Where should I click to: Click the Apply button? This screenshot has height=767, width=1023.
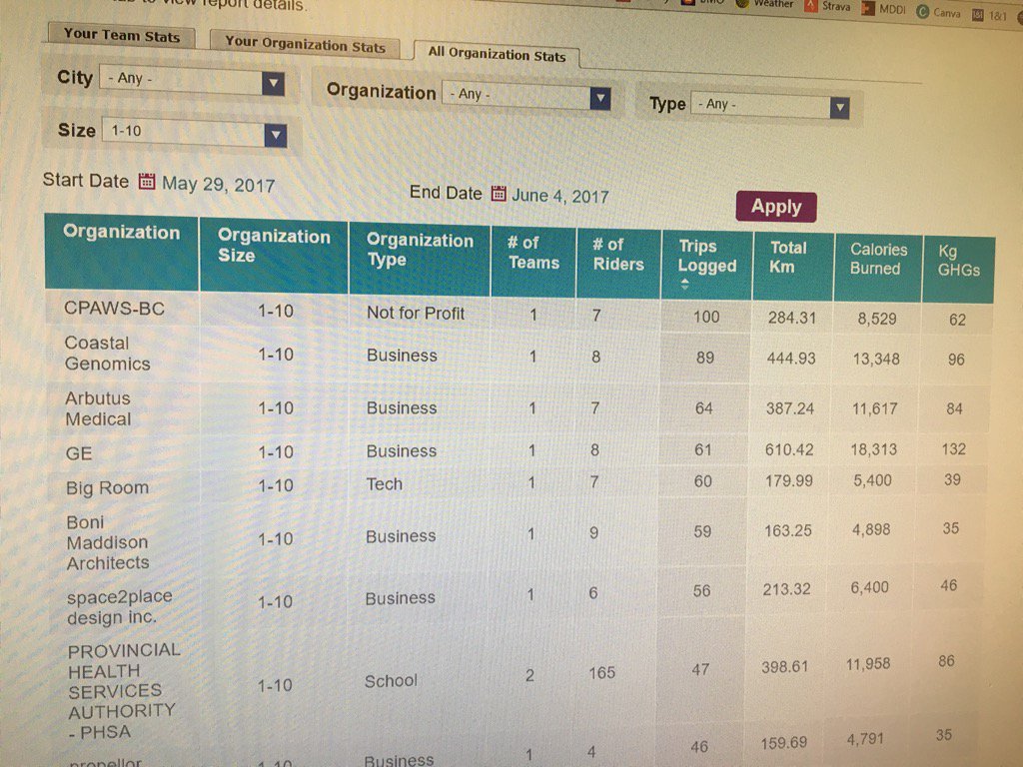coord(775,207)
